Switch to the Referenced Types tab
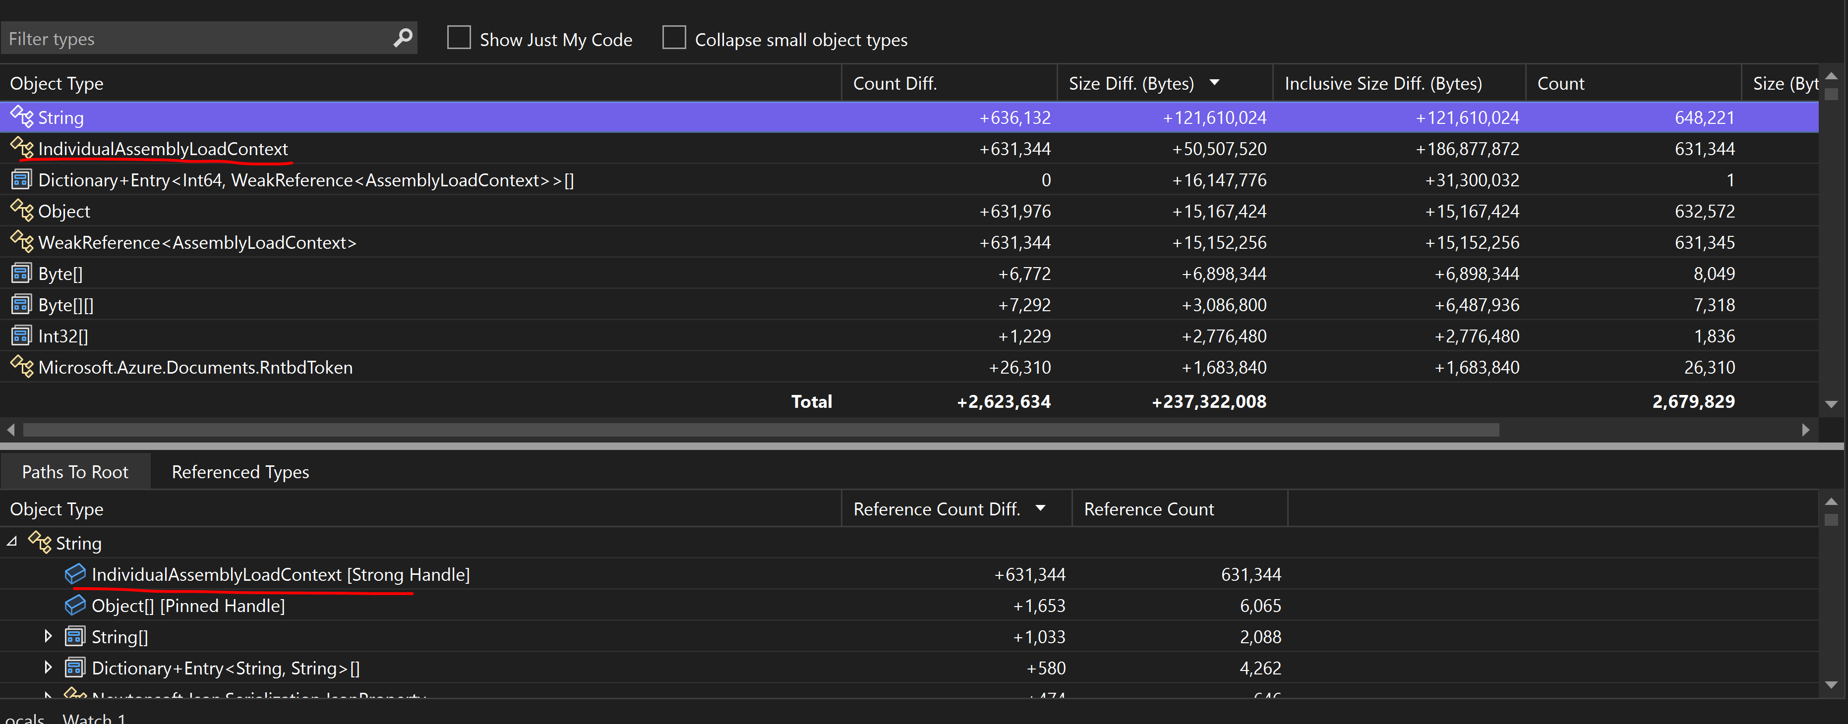 (x=240, y=472)
